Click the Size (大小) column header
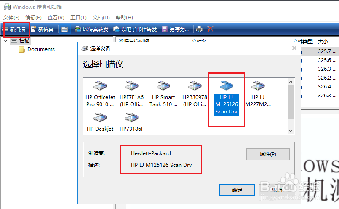Screen dimensions: 339x209 (323, 42)
